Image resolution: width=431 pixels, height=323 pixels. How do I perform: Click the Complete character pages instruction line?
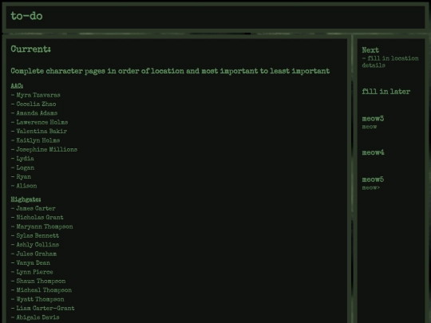[170, 71]
